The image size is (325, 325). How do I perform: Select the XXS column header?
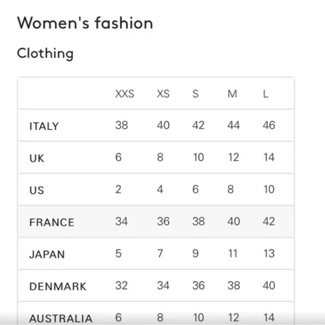tap(125, 94)
